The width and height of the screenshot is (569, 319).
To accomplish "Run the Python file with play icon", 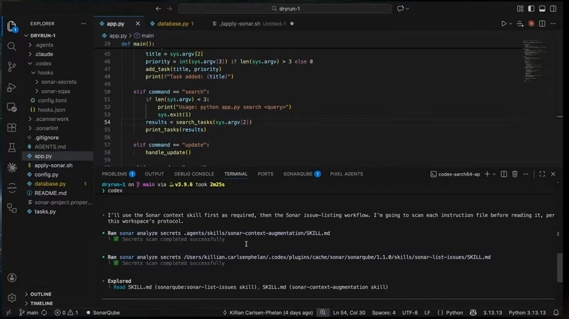I will [x=504, y=24].
